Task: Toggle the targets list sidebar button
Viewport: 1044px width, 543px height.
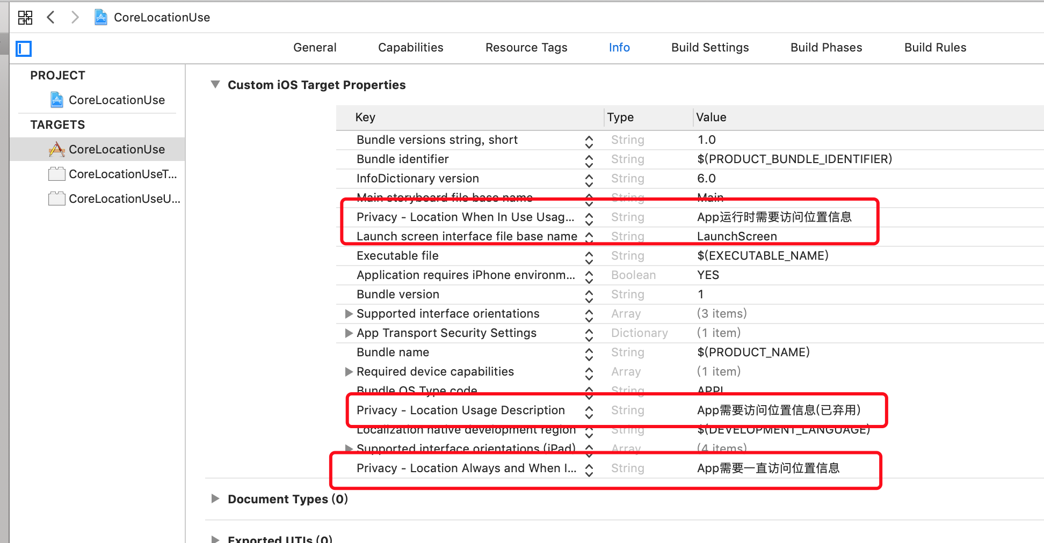Action: (24, 48)
